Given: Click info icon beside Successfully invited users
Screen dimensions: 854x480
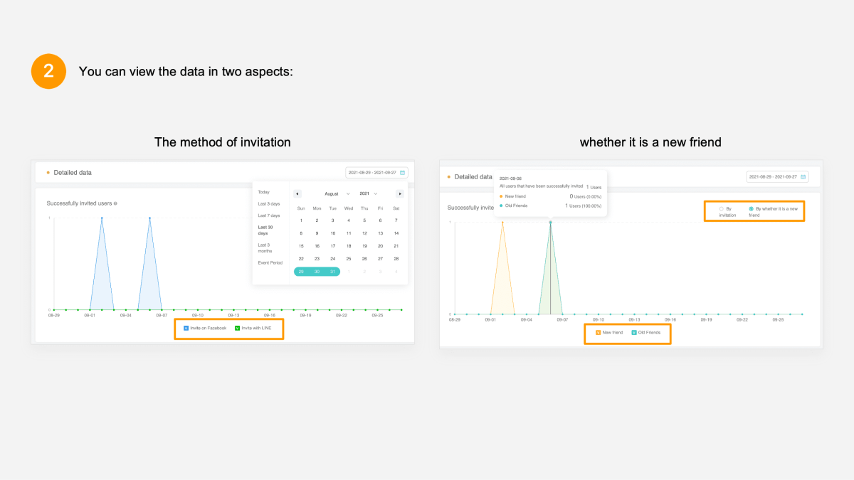Looking at the screenshot, I should click(x=115, y=203).
